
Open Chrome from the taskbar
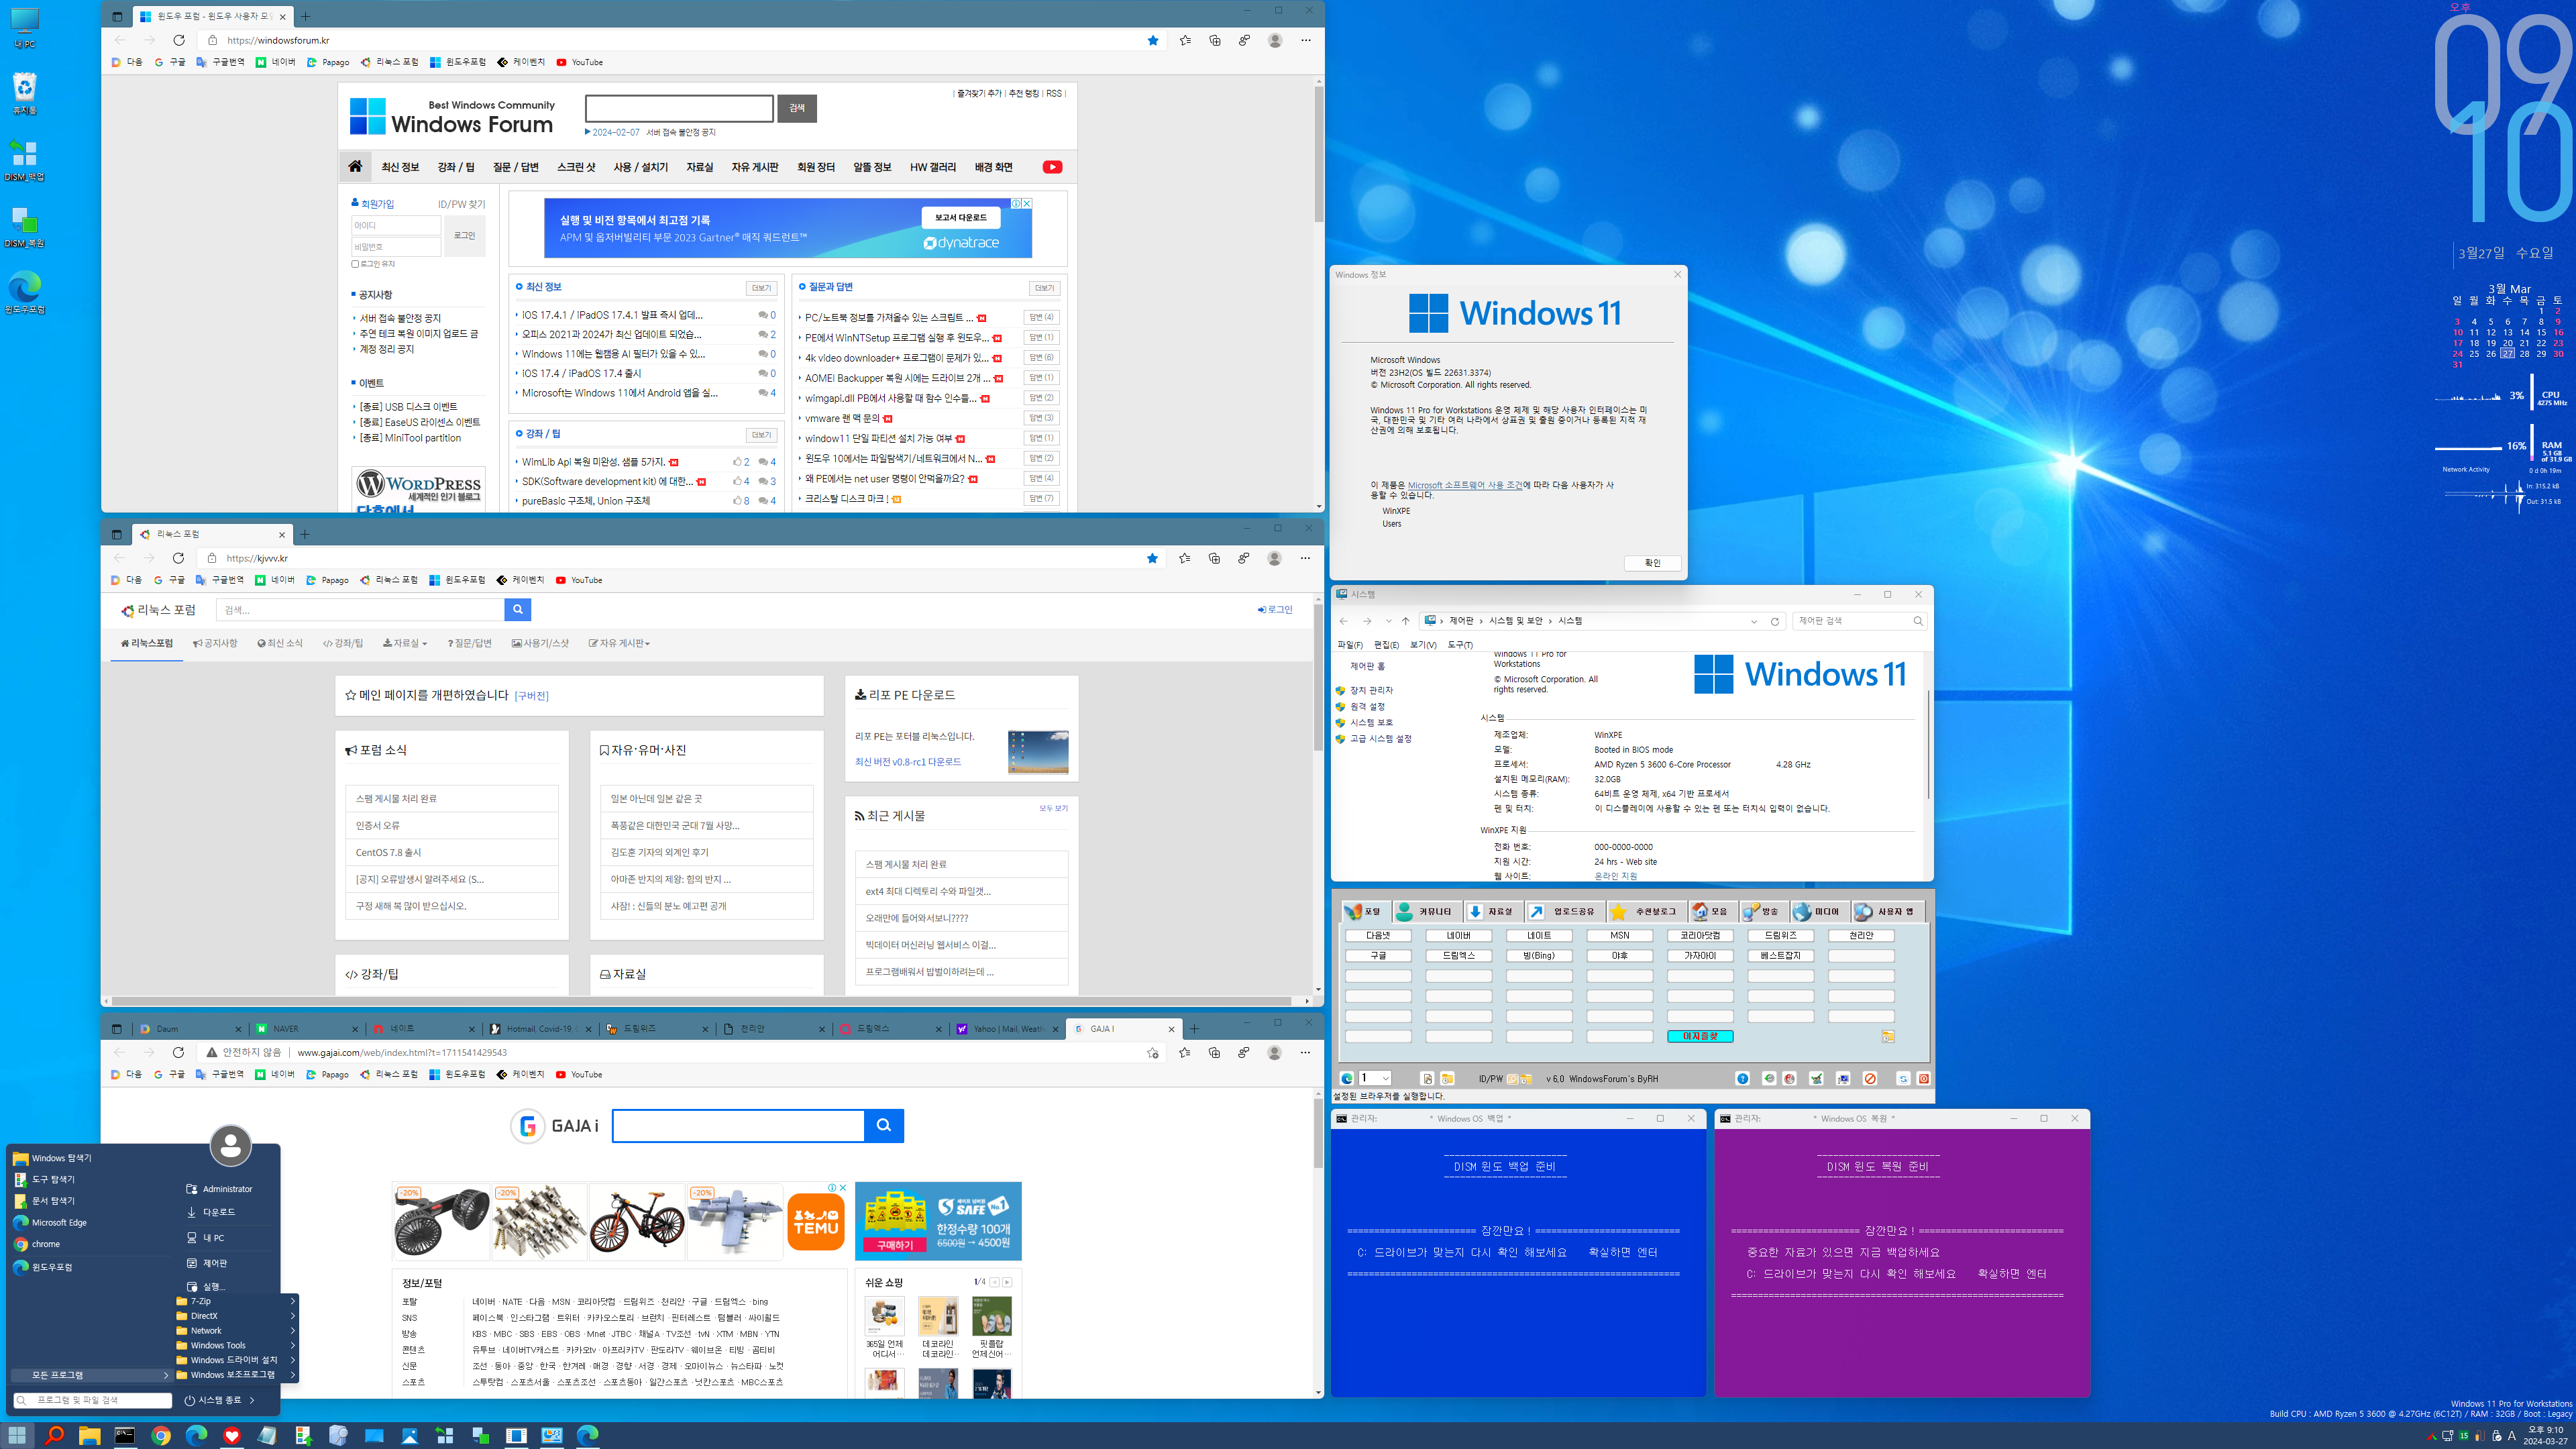pyautogui.click(x=161, y=1435)
